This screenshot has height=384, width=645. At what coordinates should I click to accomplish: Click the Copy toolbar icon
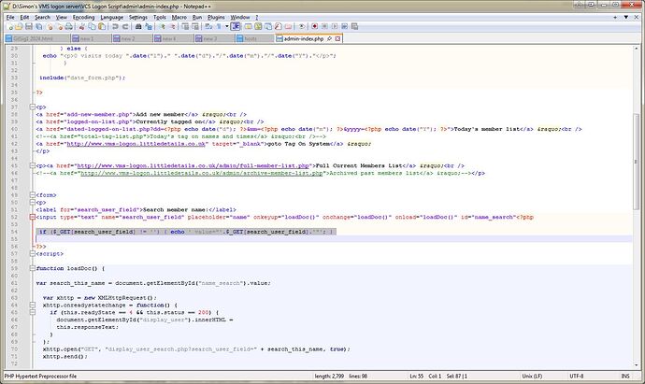[x=92, y=26]
